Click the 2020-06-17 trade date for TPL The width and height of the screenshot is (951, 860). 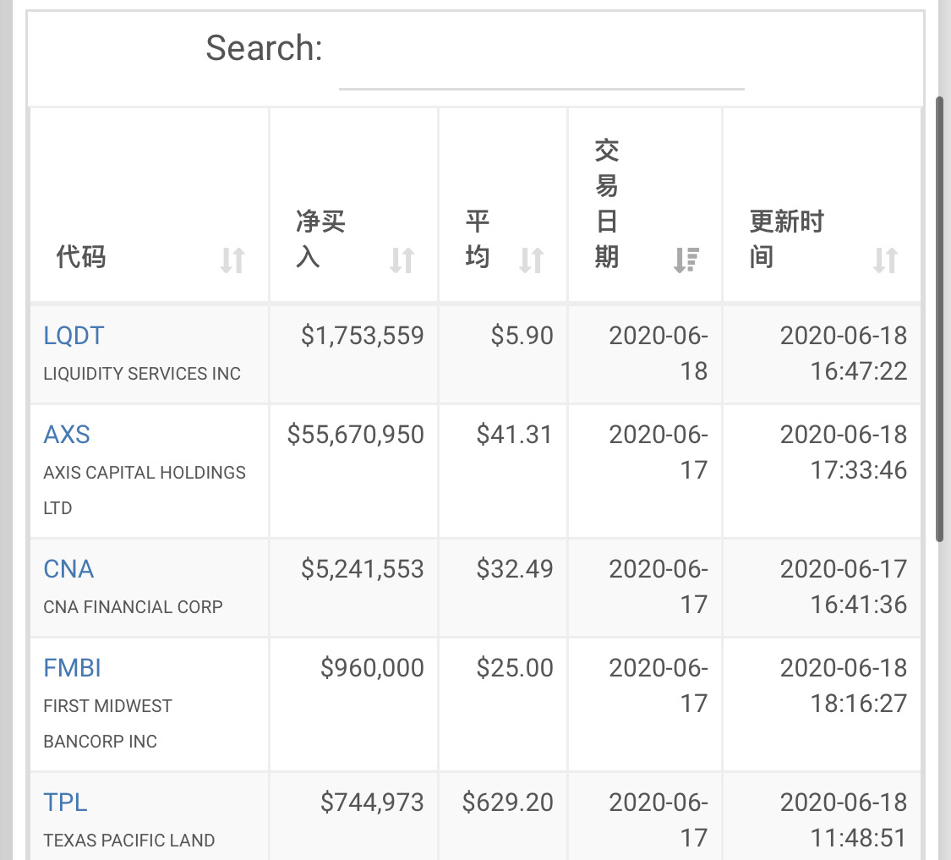659,820
